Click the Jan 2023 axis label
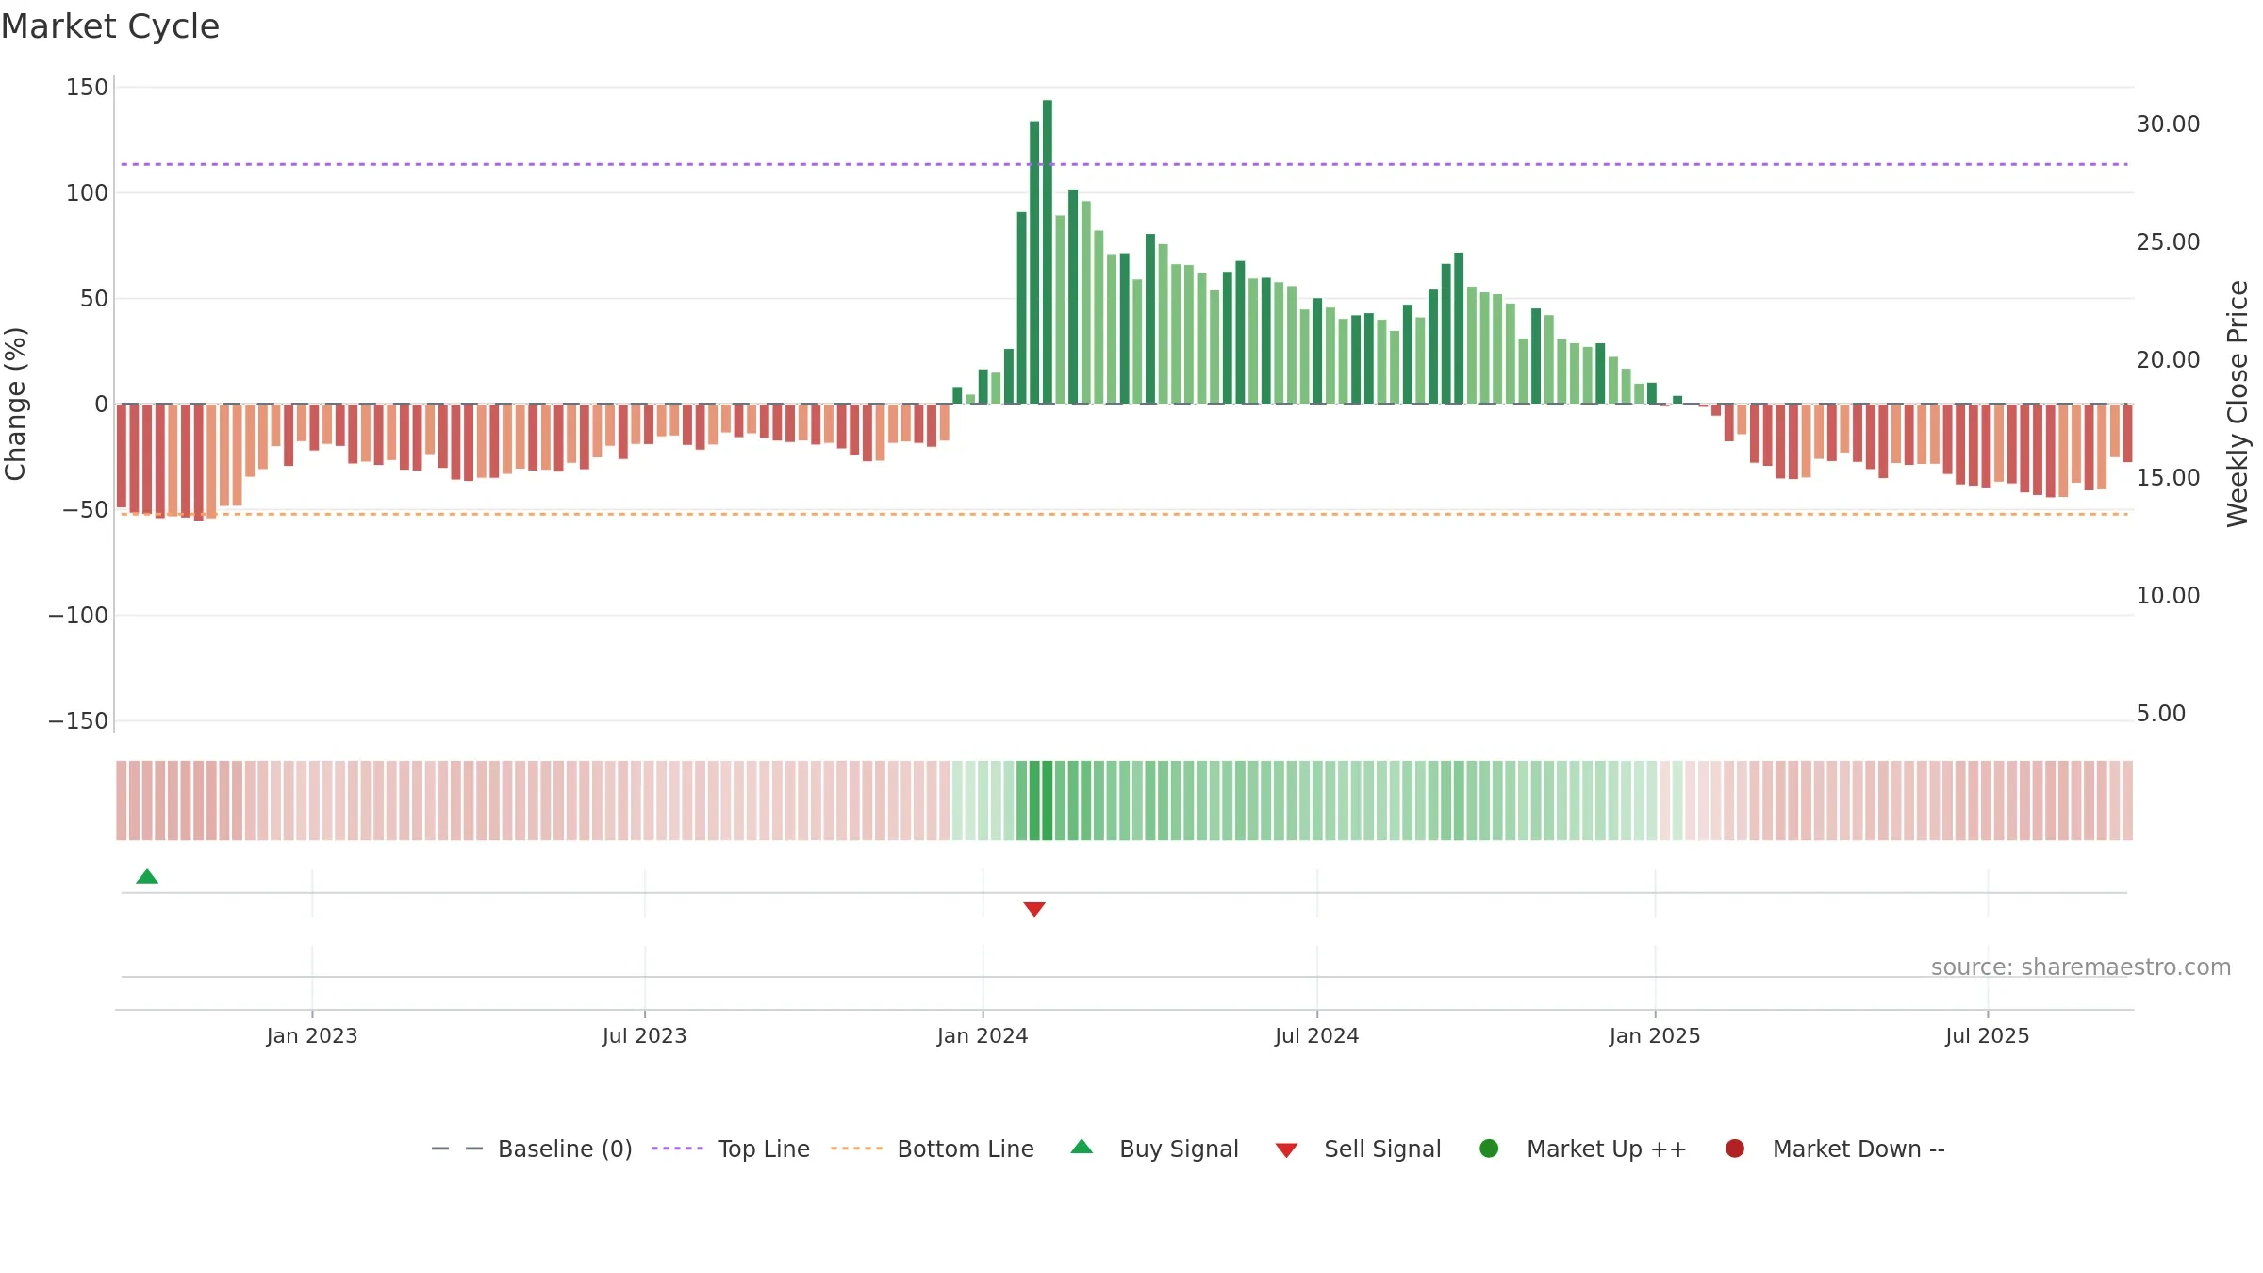 (312, 1036)
